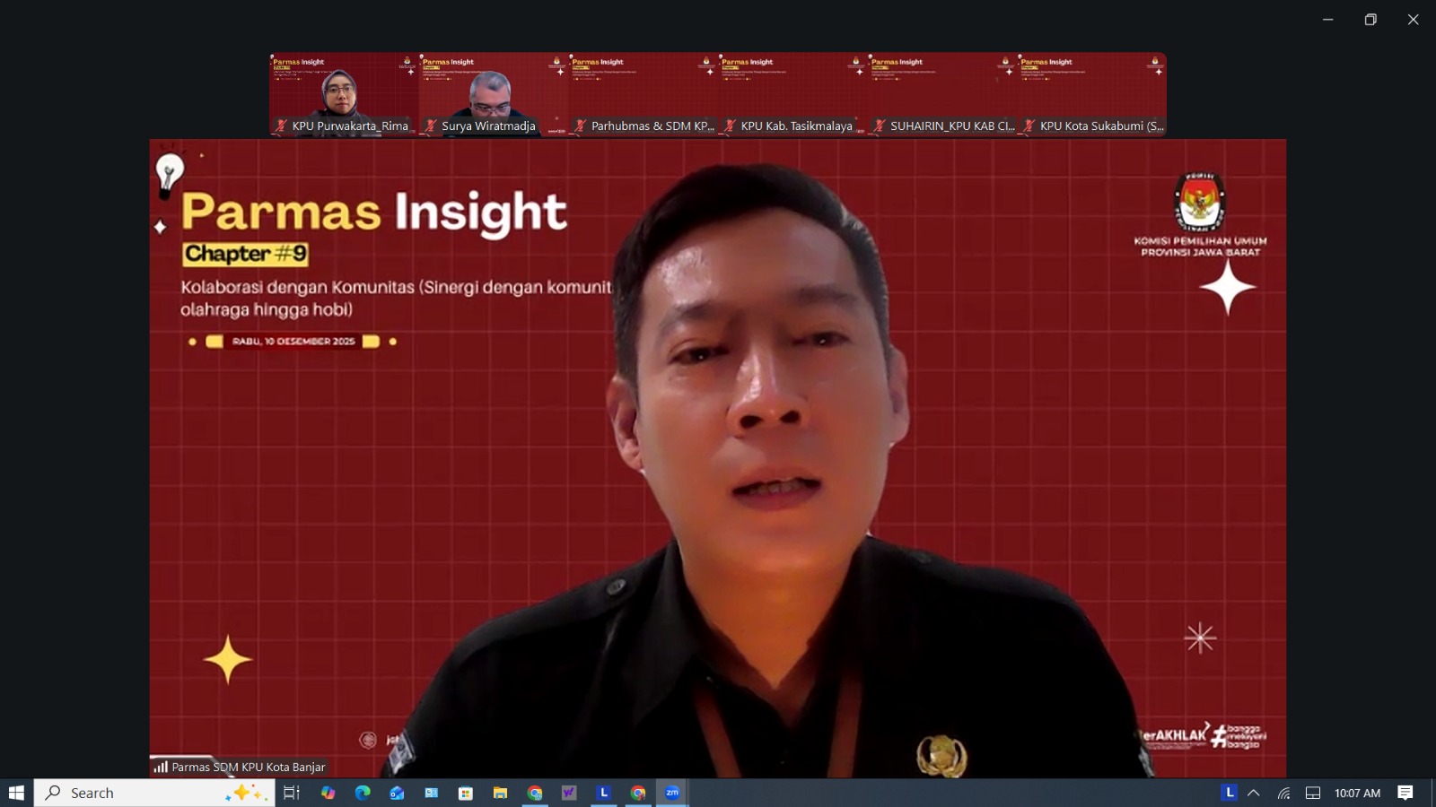Open File Explorer from taskbar
1436x807 pixels.
(x=500, y=793)
